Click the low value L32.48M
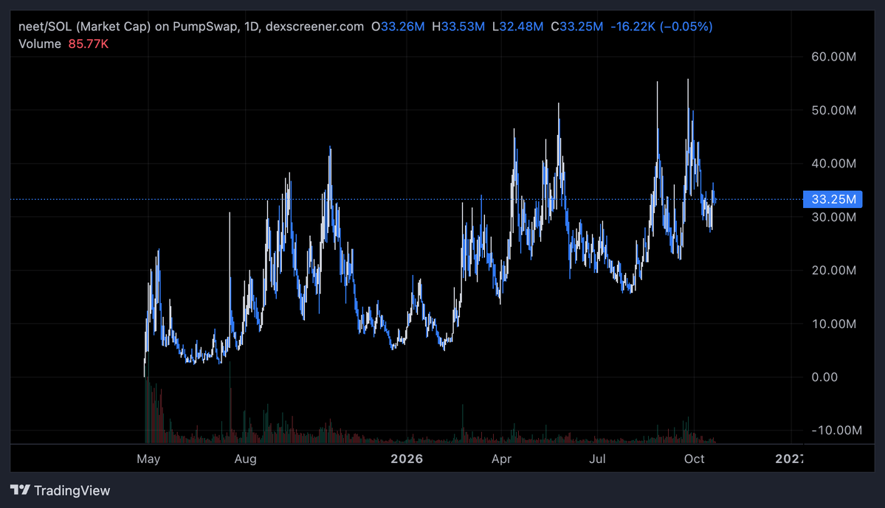The image size is (885, 508). pos(517,27)
